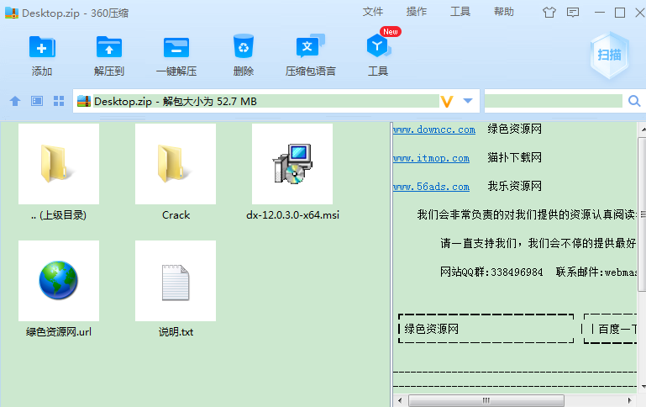The width and height of the screenshot is (646, 407).
Task: Click the 绿色资源网 dashed box in preview
Action: [x=486, y=329]
